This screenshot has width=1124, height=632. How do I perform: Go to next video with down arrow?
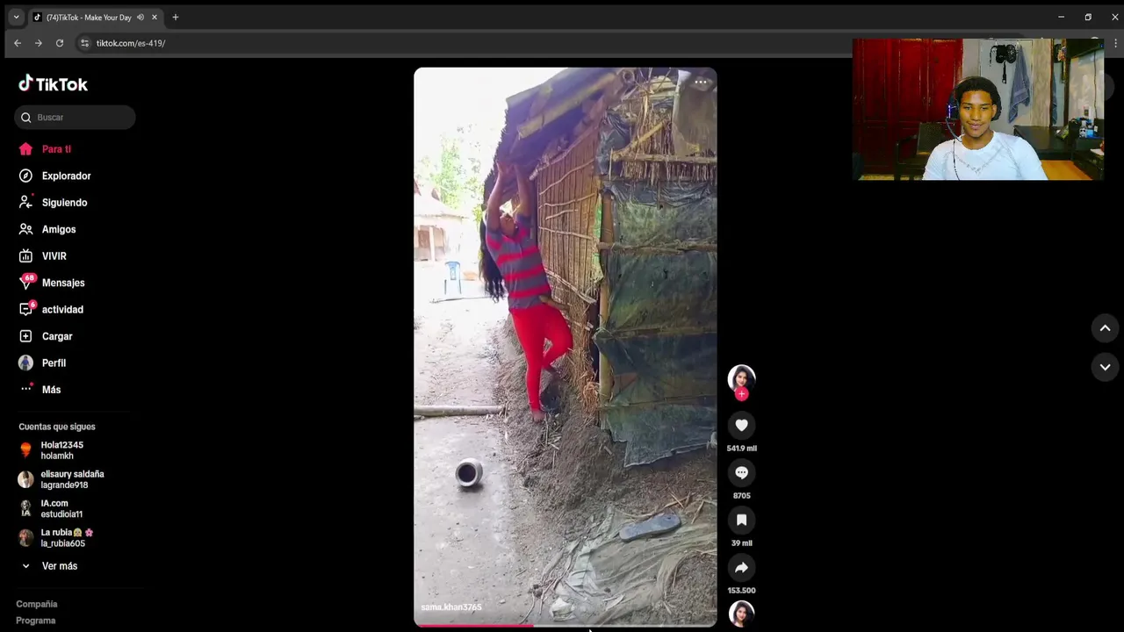click(1105, 367)
